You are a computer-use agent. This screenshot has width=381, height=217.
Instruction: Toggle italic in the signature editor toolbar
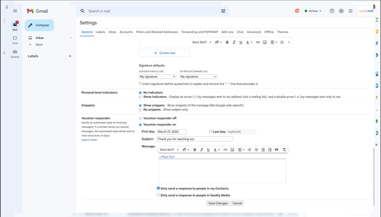tap(234, 43)
